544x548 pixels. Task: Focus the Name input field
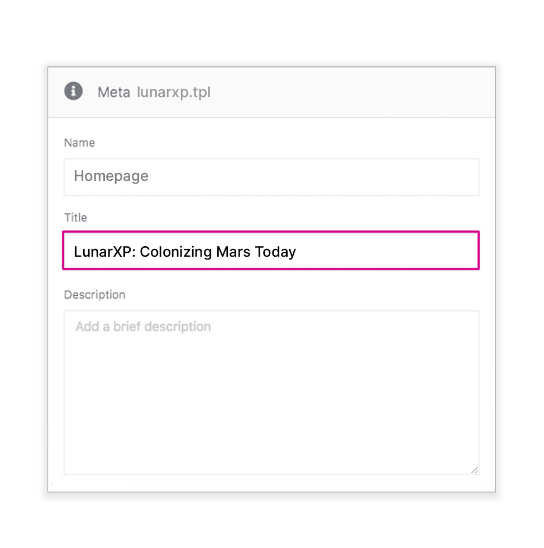pyautogui.click(x=271, y=177)
